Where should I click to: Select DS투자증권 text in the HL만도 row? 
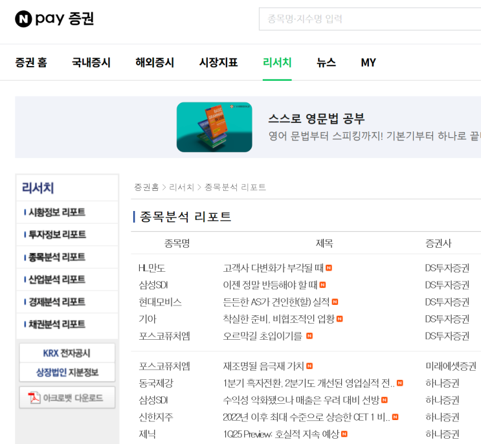[x=447, y=268]
